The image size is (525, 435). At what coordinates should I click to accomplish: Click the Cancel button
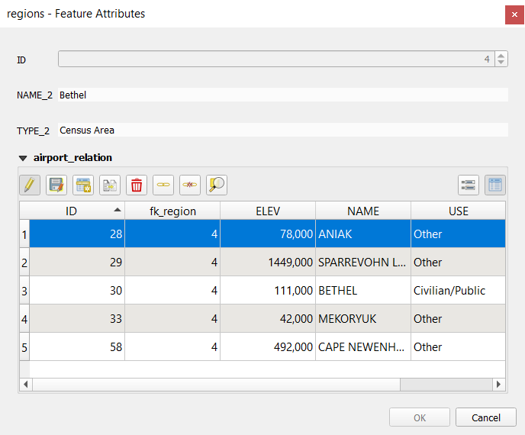(485, 417)
